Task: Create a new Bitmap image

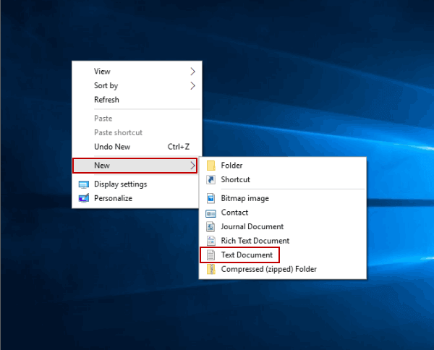Action: coord(283,198)
